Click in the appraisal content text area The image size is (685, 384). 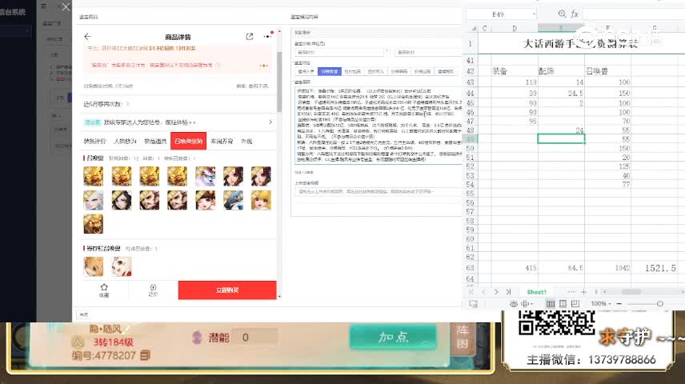pos(379,125)
